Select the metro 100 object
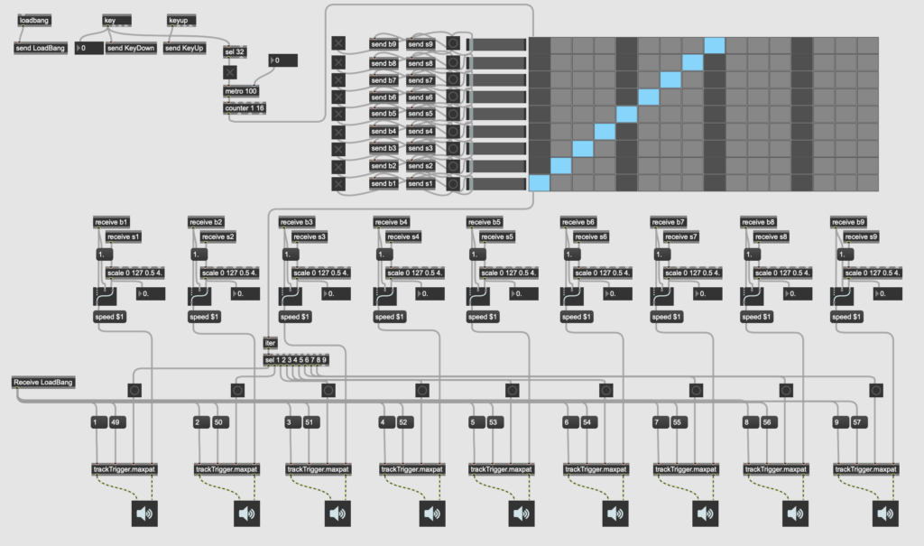 coord(241,91)
